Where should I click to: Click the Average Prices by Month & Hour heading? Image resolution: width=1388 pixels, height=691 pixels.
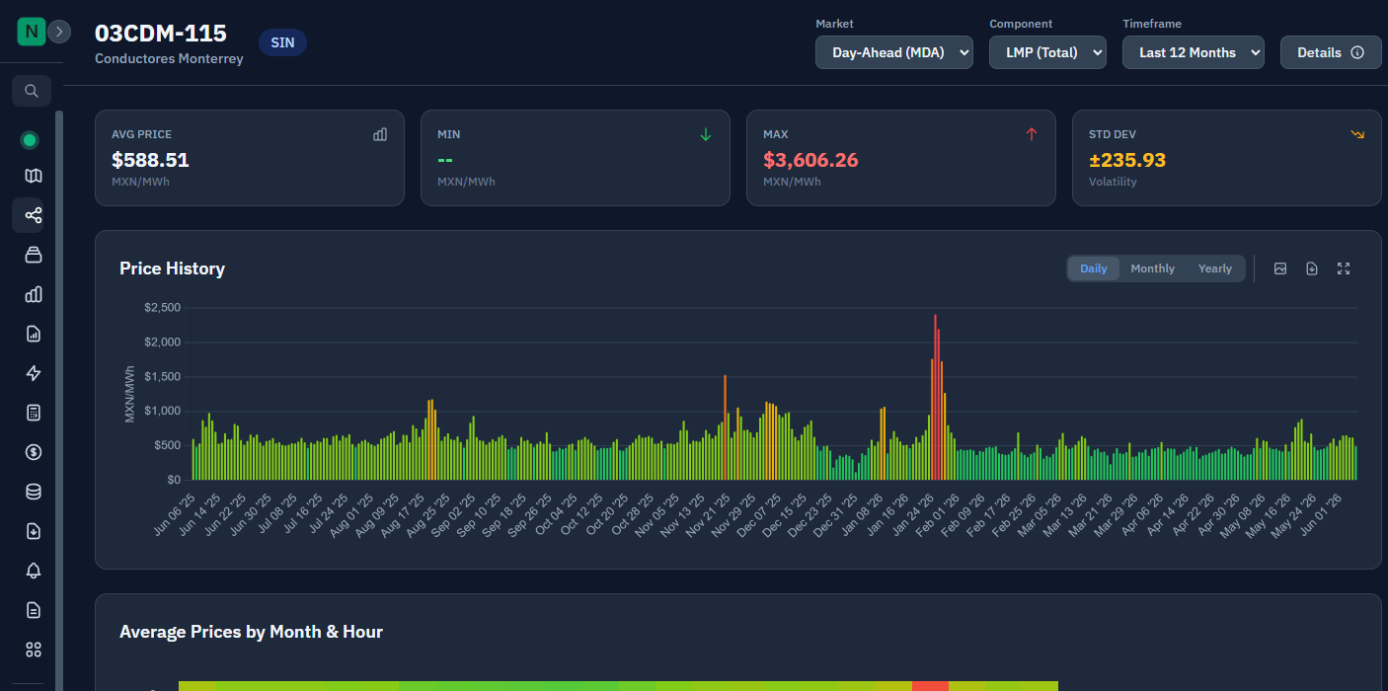pos(251,632)
